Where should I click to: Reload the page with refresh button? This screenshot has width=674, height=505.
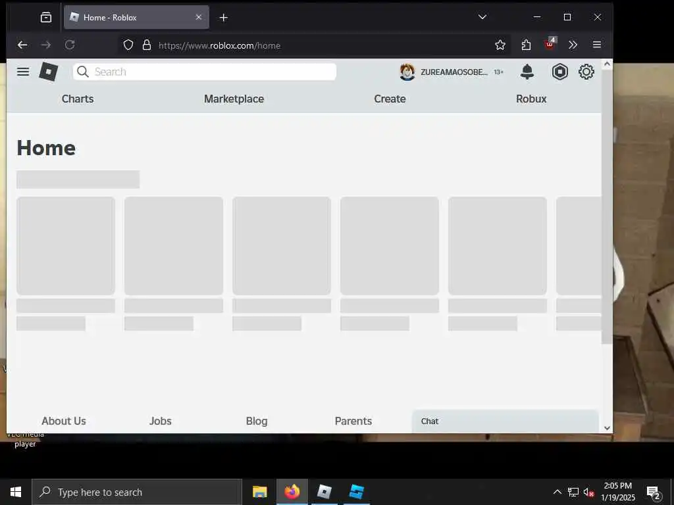click(x=70, y=45)
